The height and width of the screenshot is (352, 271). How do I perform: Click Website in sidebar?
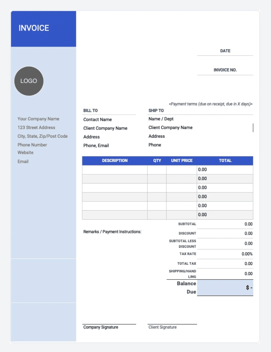click(25, 153)
